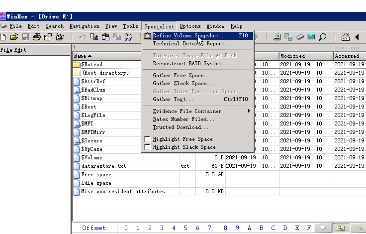
Task: Click the Open Disk toolbar icon
Action: 277,37
